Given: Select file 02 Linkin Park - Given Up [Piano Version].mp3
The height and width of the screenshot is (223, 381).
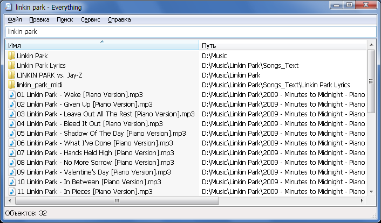Looking at the screenshot, I should coord(85,104).
